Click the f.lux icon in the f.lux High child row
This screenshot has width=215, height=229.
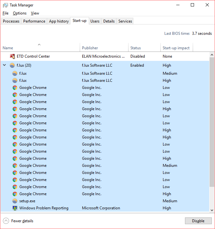[x=15, y=81]
